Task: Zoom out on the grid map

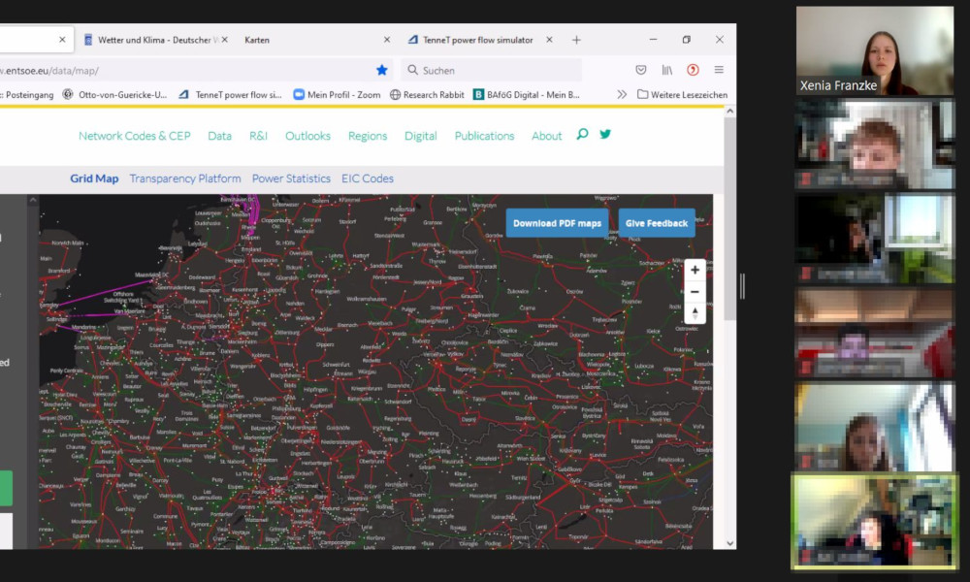Action: pos(695,291)
